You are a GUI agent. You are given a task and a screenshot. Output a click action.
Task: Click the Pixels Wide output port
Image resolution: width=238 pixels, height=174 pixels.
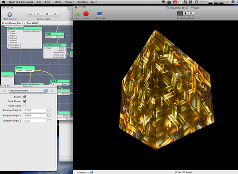point(65,52)
